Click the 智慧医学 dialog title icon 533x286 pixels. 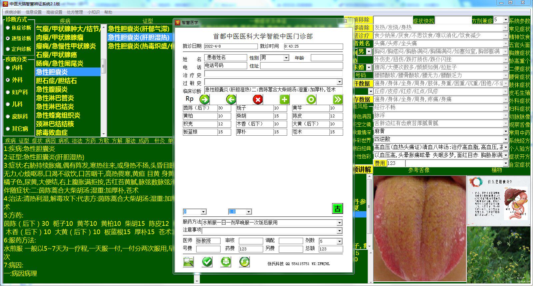pyautogui.click(x=178, y=22)
